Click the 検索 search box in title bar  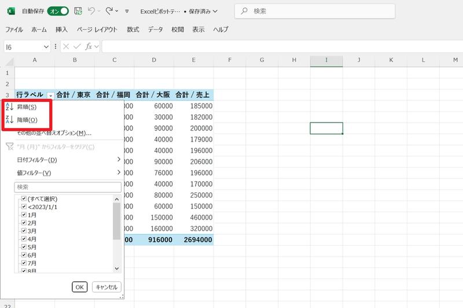pyautogui.click(x=315, y=11)
